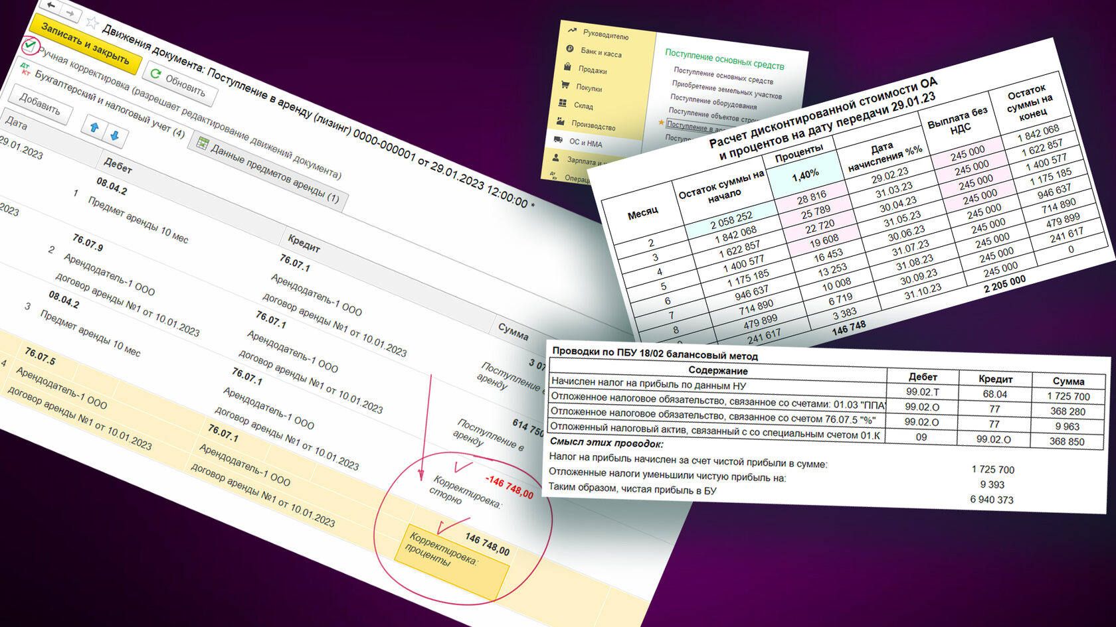Move entry up with blue up arrow

[94, 127]
